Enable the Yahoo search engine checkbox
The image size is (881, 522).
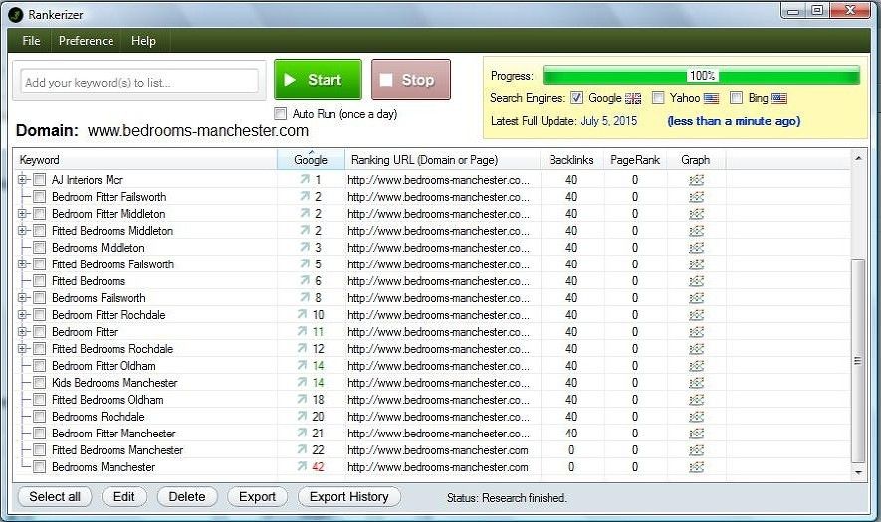pyautogui.click(x=658, y=98)
